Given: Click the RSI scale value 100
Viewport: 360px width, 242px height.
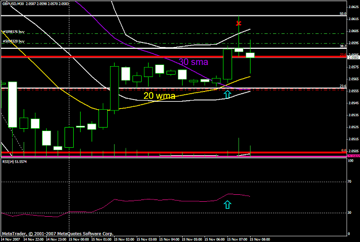Looking at the screenshot, I should click(x=351, y=161).
